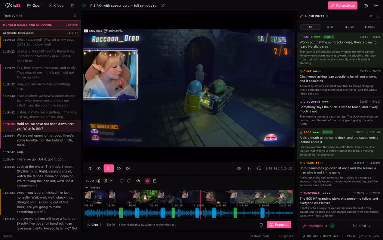Viewport: 383px width, 240px height.
Task: Select transcript line 'Gap.'
Action: coord(40,152)
